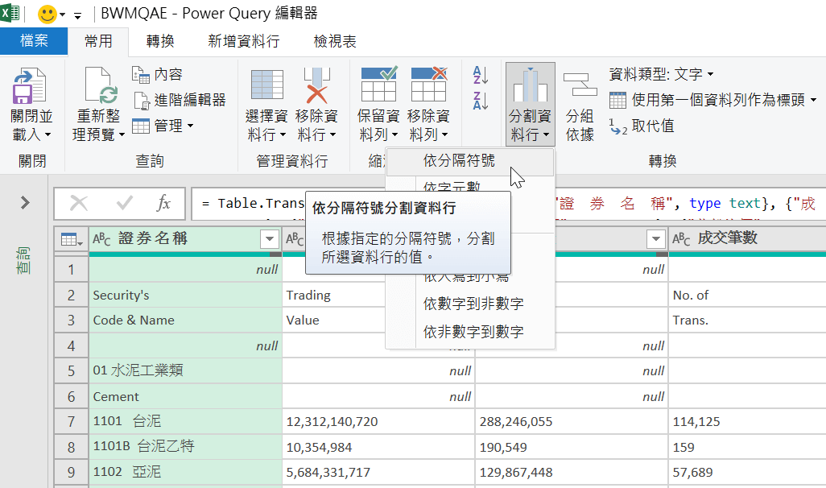Screen dimensions: 826x488
Task: Select 依數字到非數字 menu entry
Action: click(x=473, y=304)
